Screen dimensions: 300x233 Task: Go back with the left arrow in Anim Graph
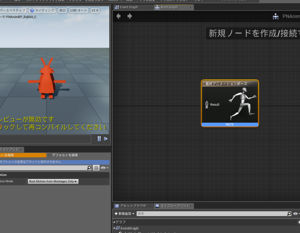(118, 16)
